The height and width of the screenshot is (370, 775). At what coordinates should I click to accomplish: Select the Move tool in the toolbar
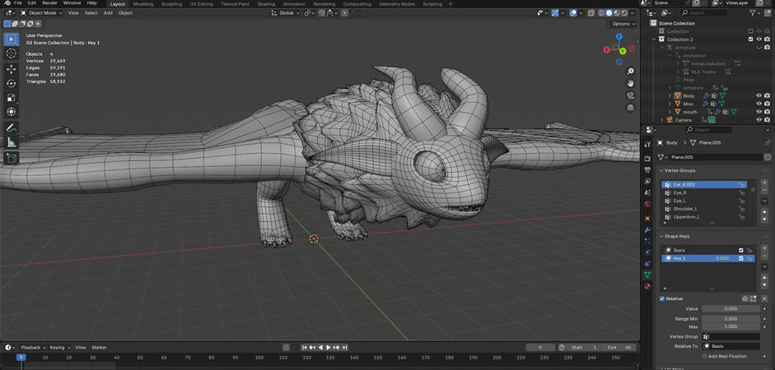(x=12, y=69)
